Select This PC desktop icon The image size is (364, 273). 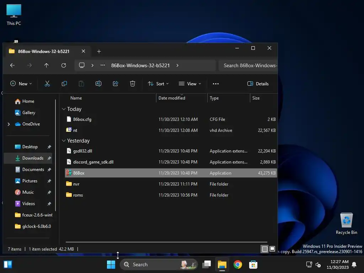(14, 15)
